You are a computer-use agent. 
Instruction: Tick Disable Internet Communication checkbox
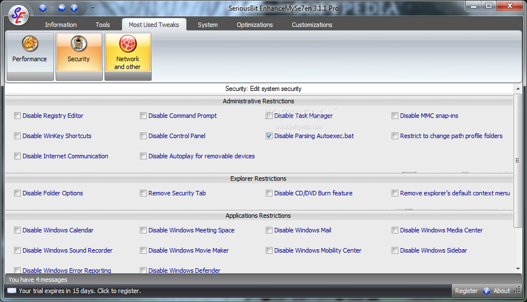coord(17,156)
